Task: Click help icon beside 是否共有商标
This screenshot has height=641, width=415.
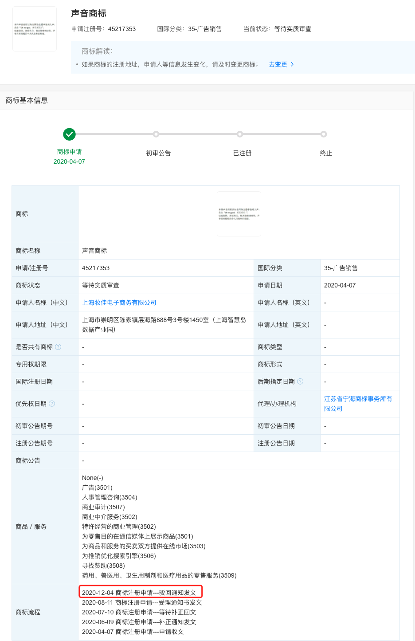Action: coord(58,347)
